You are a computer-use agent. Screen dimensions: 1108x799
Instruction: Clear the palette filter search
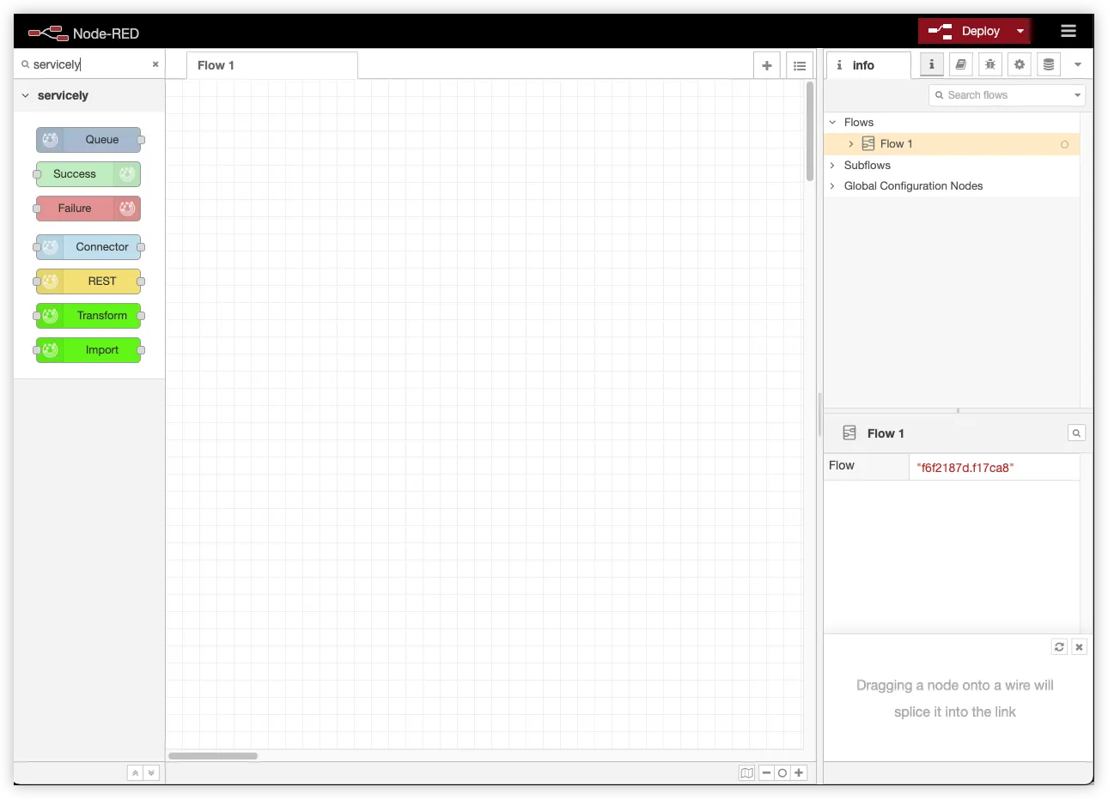pos(155,64)
